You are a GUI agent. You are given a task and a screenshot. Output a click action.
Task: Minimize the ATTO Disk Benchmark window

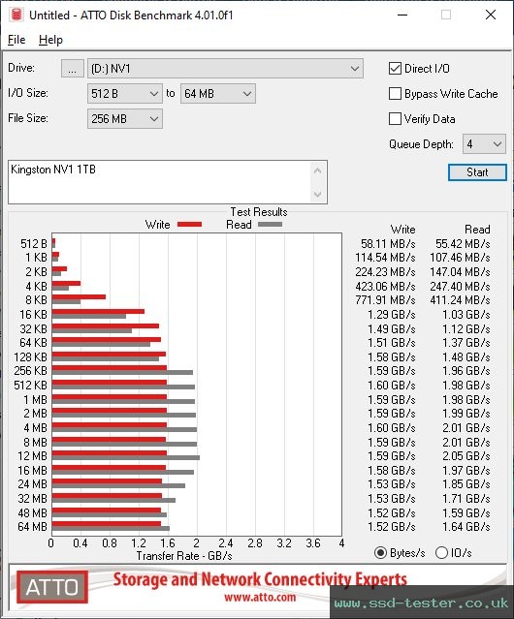(402, 15)
